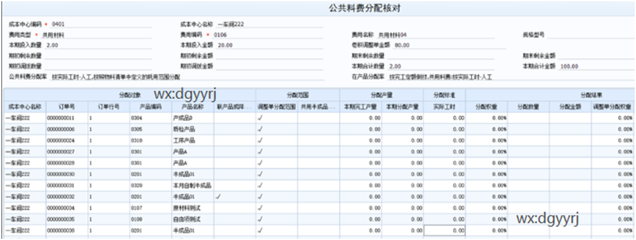This screenshot has width=636, height=240.
Task: Click the 本期分配产量 column header
Action: tap(402, 107)
